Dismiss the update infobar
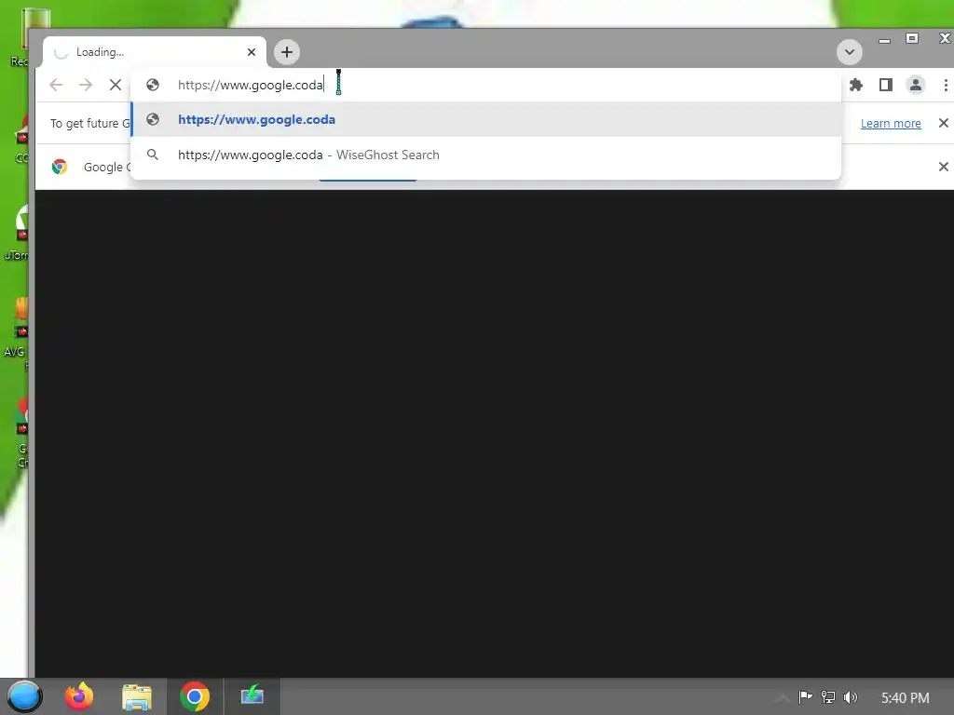 (943, 124)
